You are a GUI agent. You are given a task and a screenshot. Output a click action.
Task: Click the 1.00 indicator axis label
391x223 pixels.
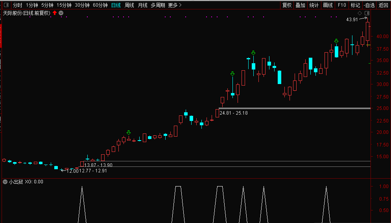click(x=384, y=186)
